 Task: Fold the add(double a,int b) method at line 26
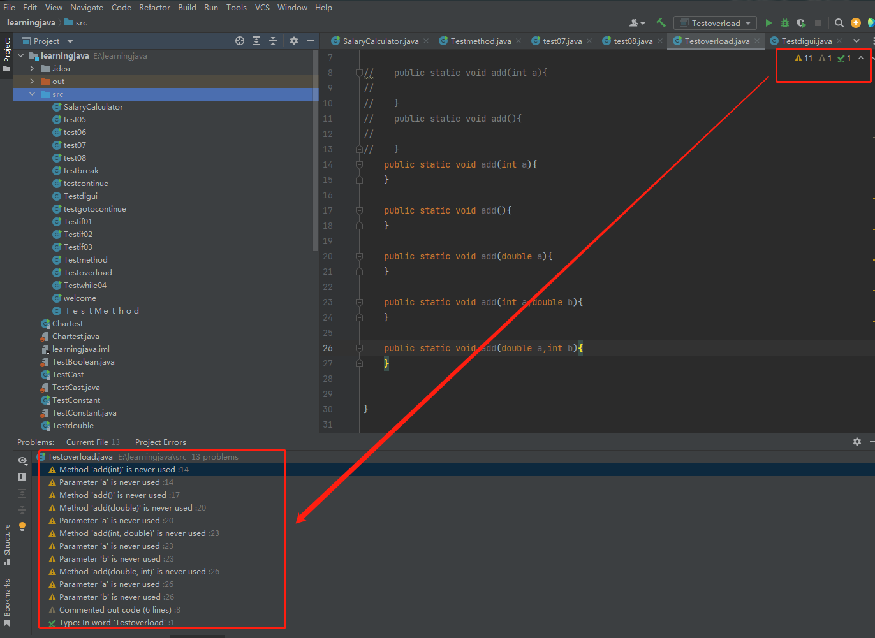(x=359, y=348)
